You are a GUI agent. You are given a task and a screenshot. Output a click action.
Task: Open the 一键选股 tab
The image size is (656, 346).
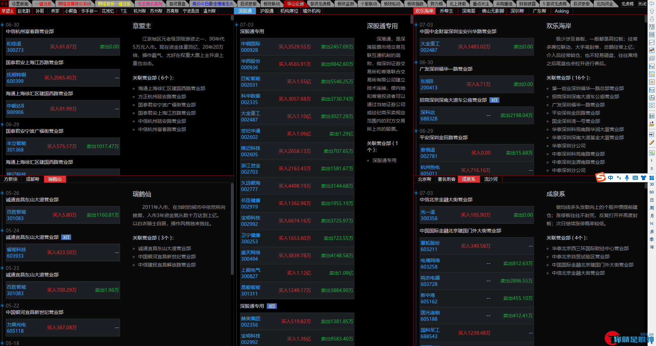tap(43, 4)
